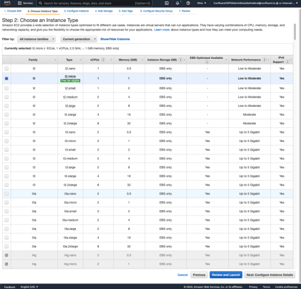
Task: Click the Review and Launch button
Action: click(x=226, y=275)
